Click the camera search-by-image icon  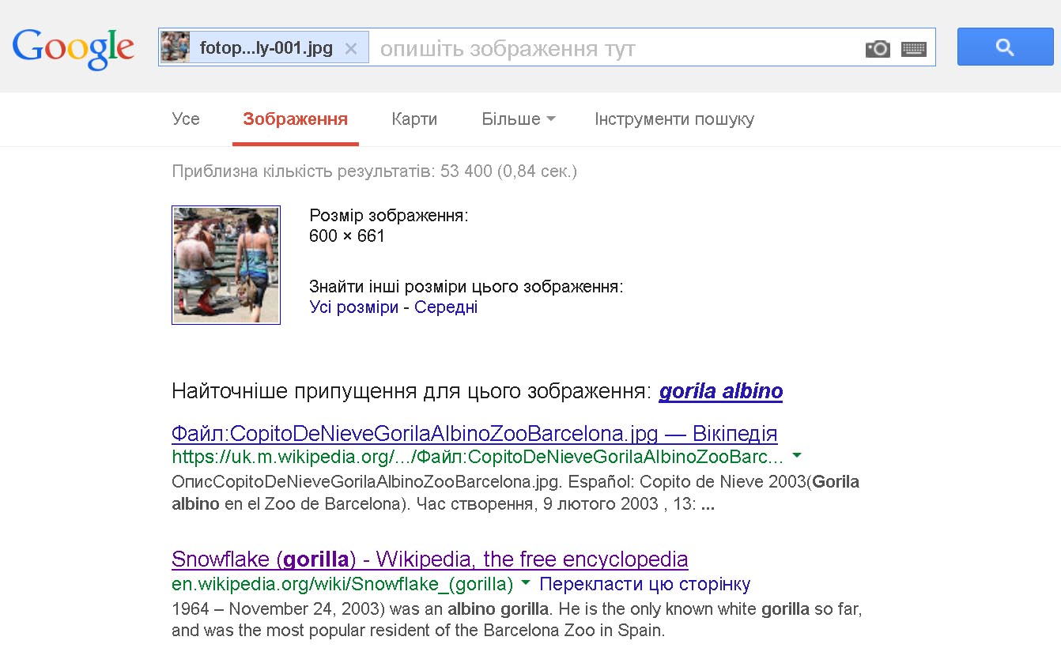[x=878, y=49]
